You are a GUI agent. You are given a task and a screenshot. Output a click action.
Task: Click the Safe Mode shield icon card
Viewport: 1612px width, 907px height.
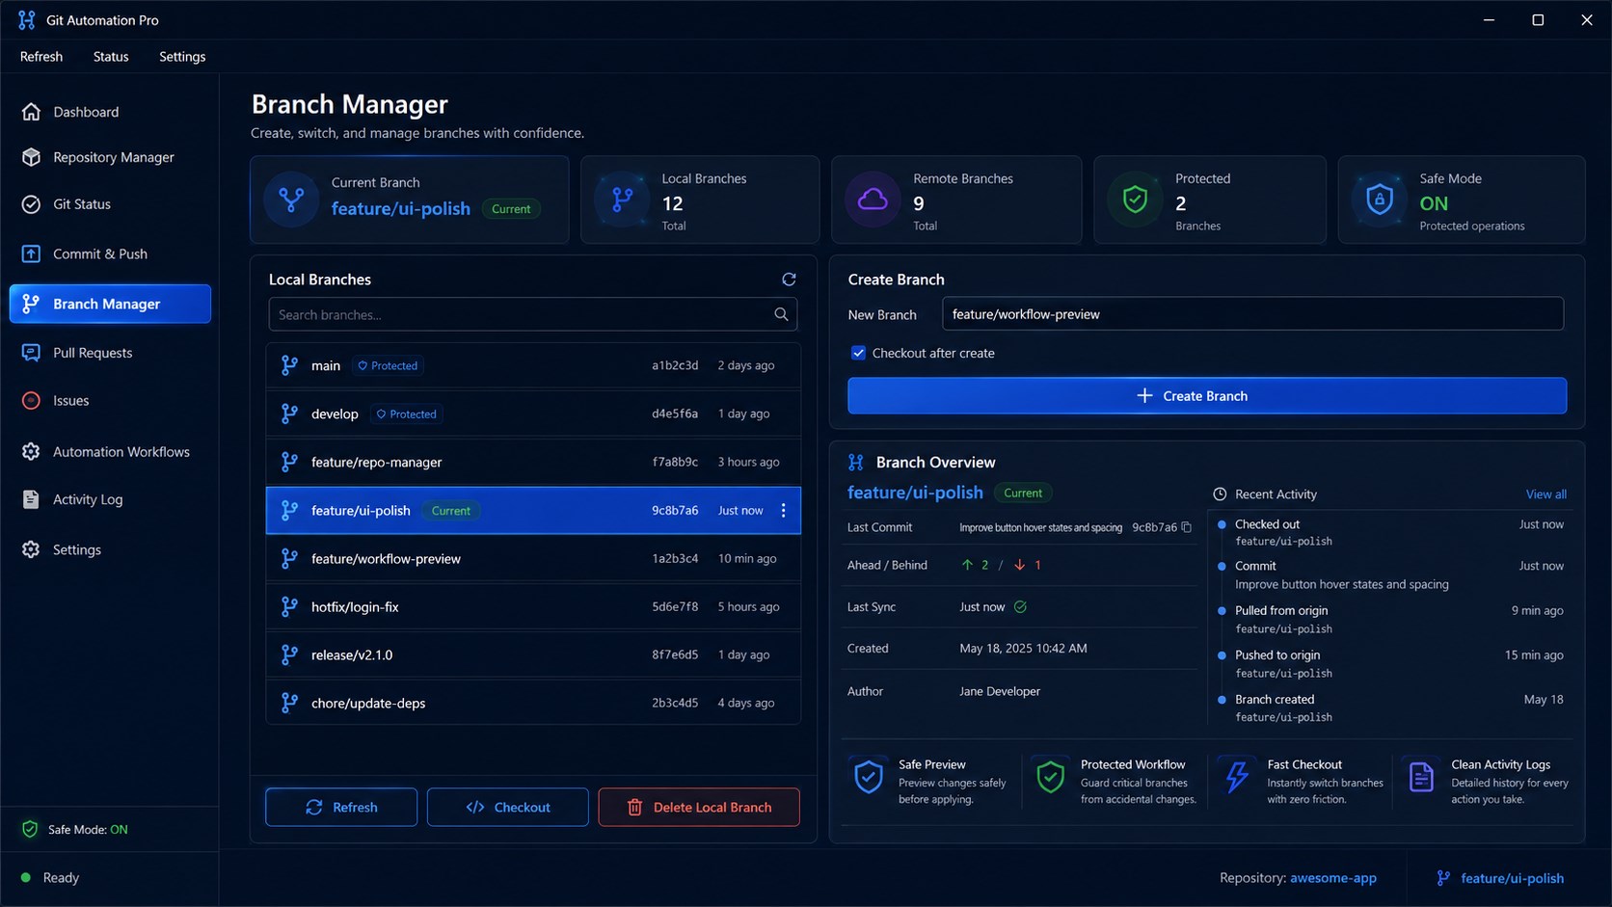(1380, 200)
